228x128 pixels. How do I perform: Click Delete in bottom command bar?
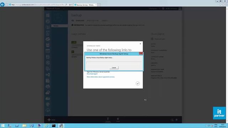(x=118, y=120)
